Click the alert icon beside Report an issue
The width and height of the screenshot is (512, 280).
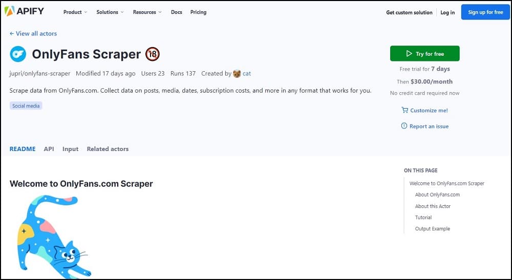[x=404, y=126]
